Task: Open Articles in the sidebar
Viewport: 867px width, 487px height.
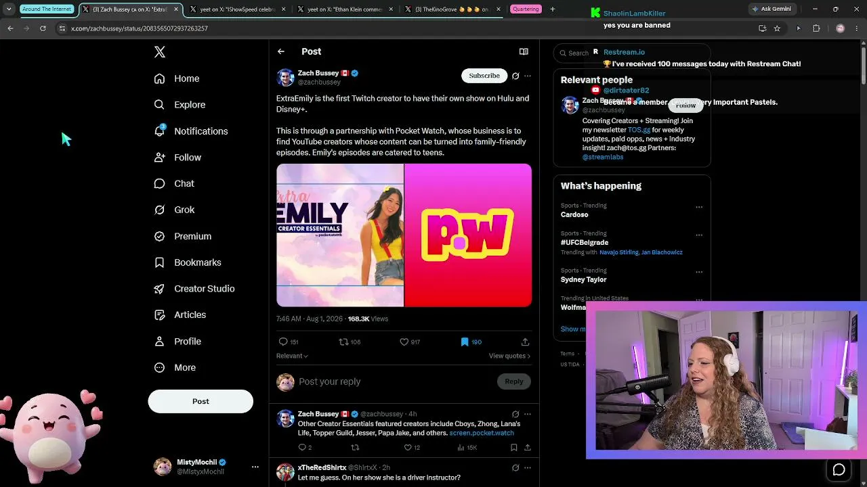Action: click(180, 315)
